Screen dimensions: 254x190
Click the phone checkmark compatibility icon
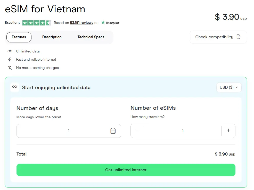[239, 37]
